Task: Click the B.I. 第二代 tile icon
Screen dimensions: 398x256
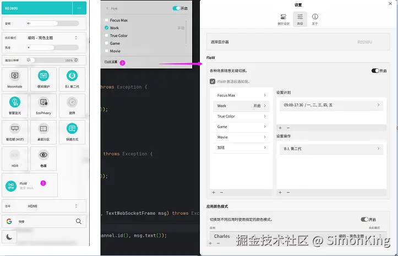Action: 72,75
